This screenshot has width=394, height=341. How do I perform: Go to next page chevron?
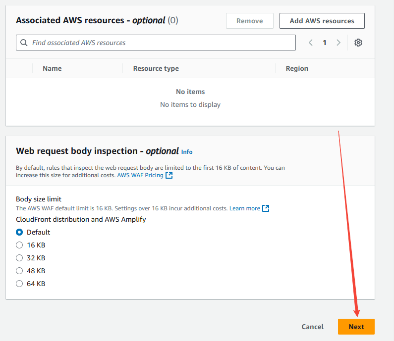338,43
